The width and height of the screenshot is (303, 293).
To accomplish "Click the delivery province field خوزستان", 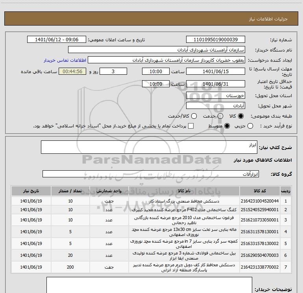I will 216,96.
